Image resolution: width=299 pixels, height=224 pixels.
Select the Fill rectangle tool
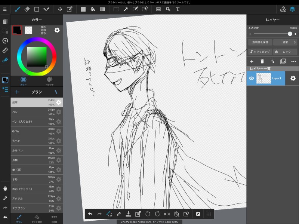[x=83, y=9]
